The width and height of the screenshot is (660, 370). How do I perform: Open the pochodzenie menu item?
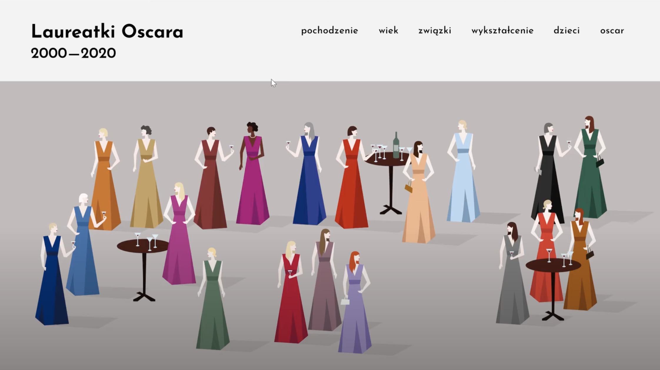click(x=329, y=31)
